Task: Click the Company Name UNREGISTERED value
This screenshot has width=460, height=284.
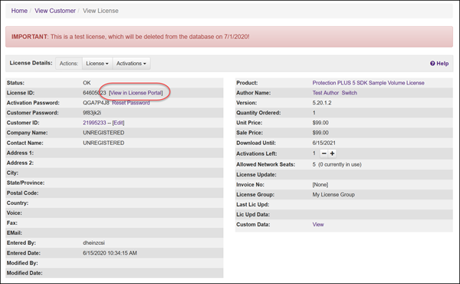Action: pyautogui.click(x=103, y=133)
